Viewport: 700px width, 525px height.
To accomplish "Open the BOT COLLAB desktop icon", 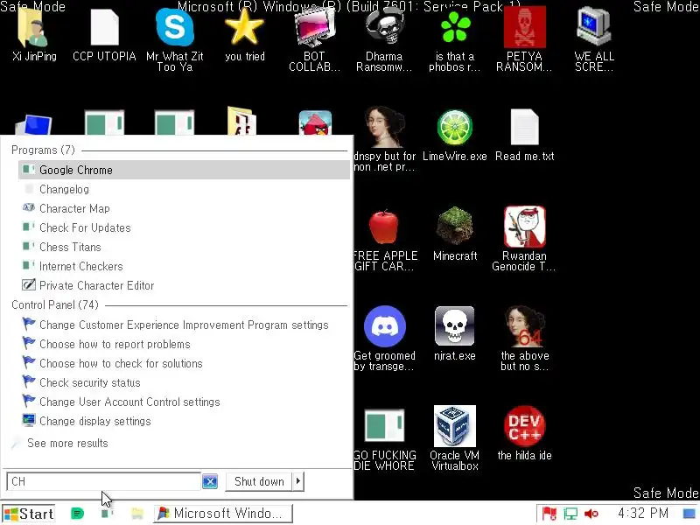I will click(x=315, y=28).
